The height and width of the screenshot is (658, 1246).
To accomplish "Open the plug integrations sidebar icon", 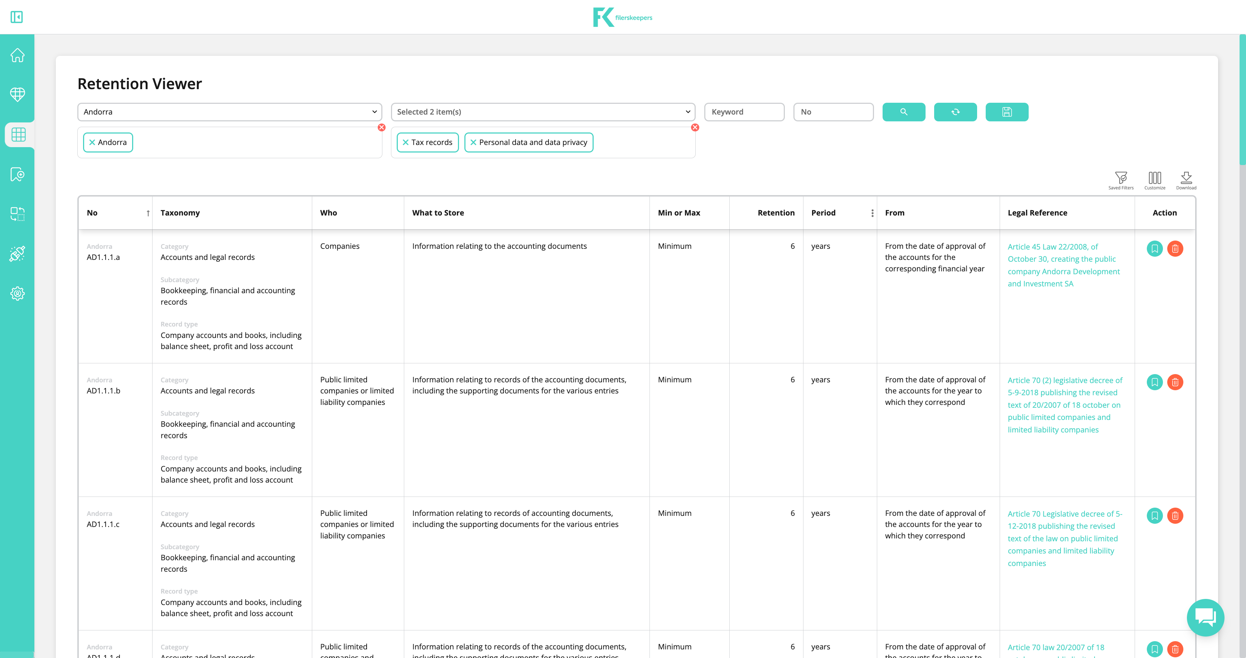I will pos(18,253).
